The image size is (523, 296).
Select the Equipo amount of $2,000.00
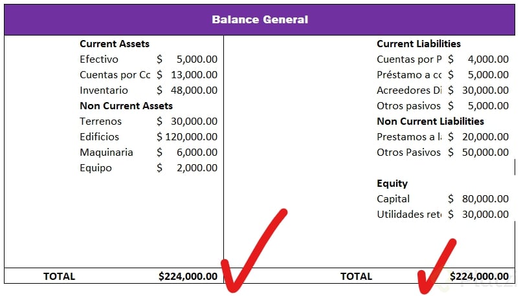click(187, 168)
